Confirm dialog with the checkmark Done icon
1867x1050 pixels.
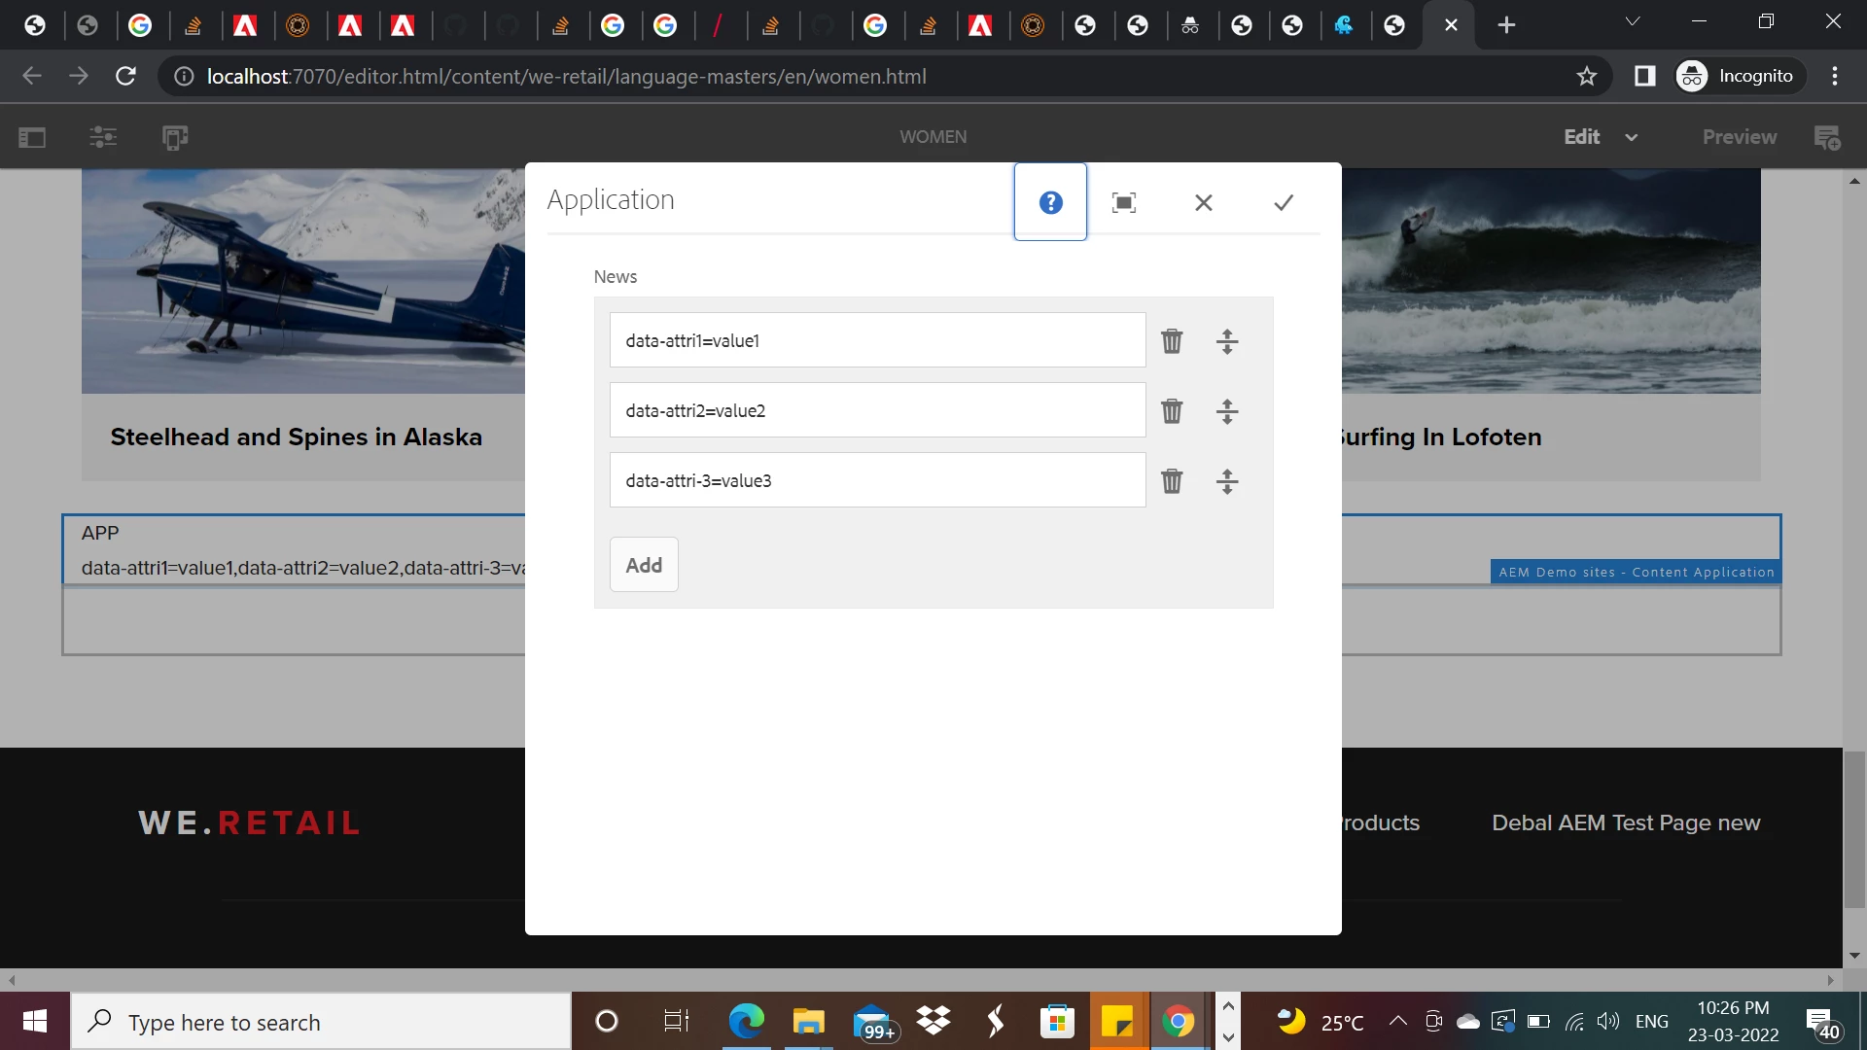click(x=1284, y=202)
